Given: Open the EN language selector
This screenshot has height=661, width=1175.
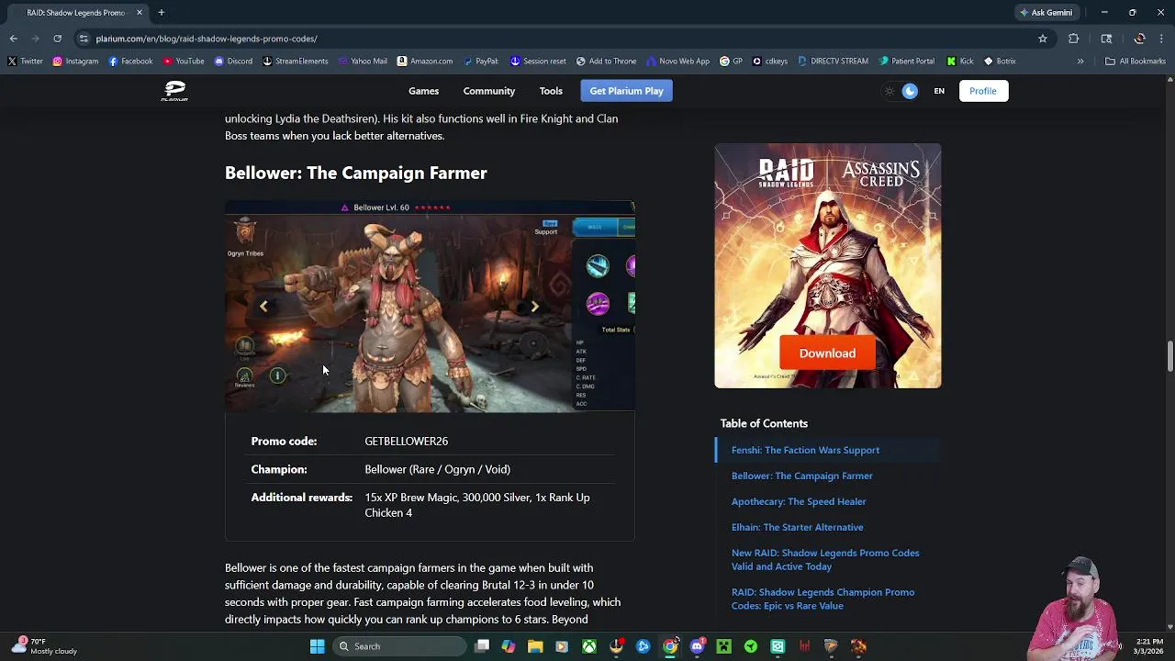Looking at the screenshot, I should click(939, 91).
